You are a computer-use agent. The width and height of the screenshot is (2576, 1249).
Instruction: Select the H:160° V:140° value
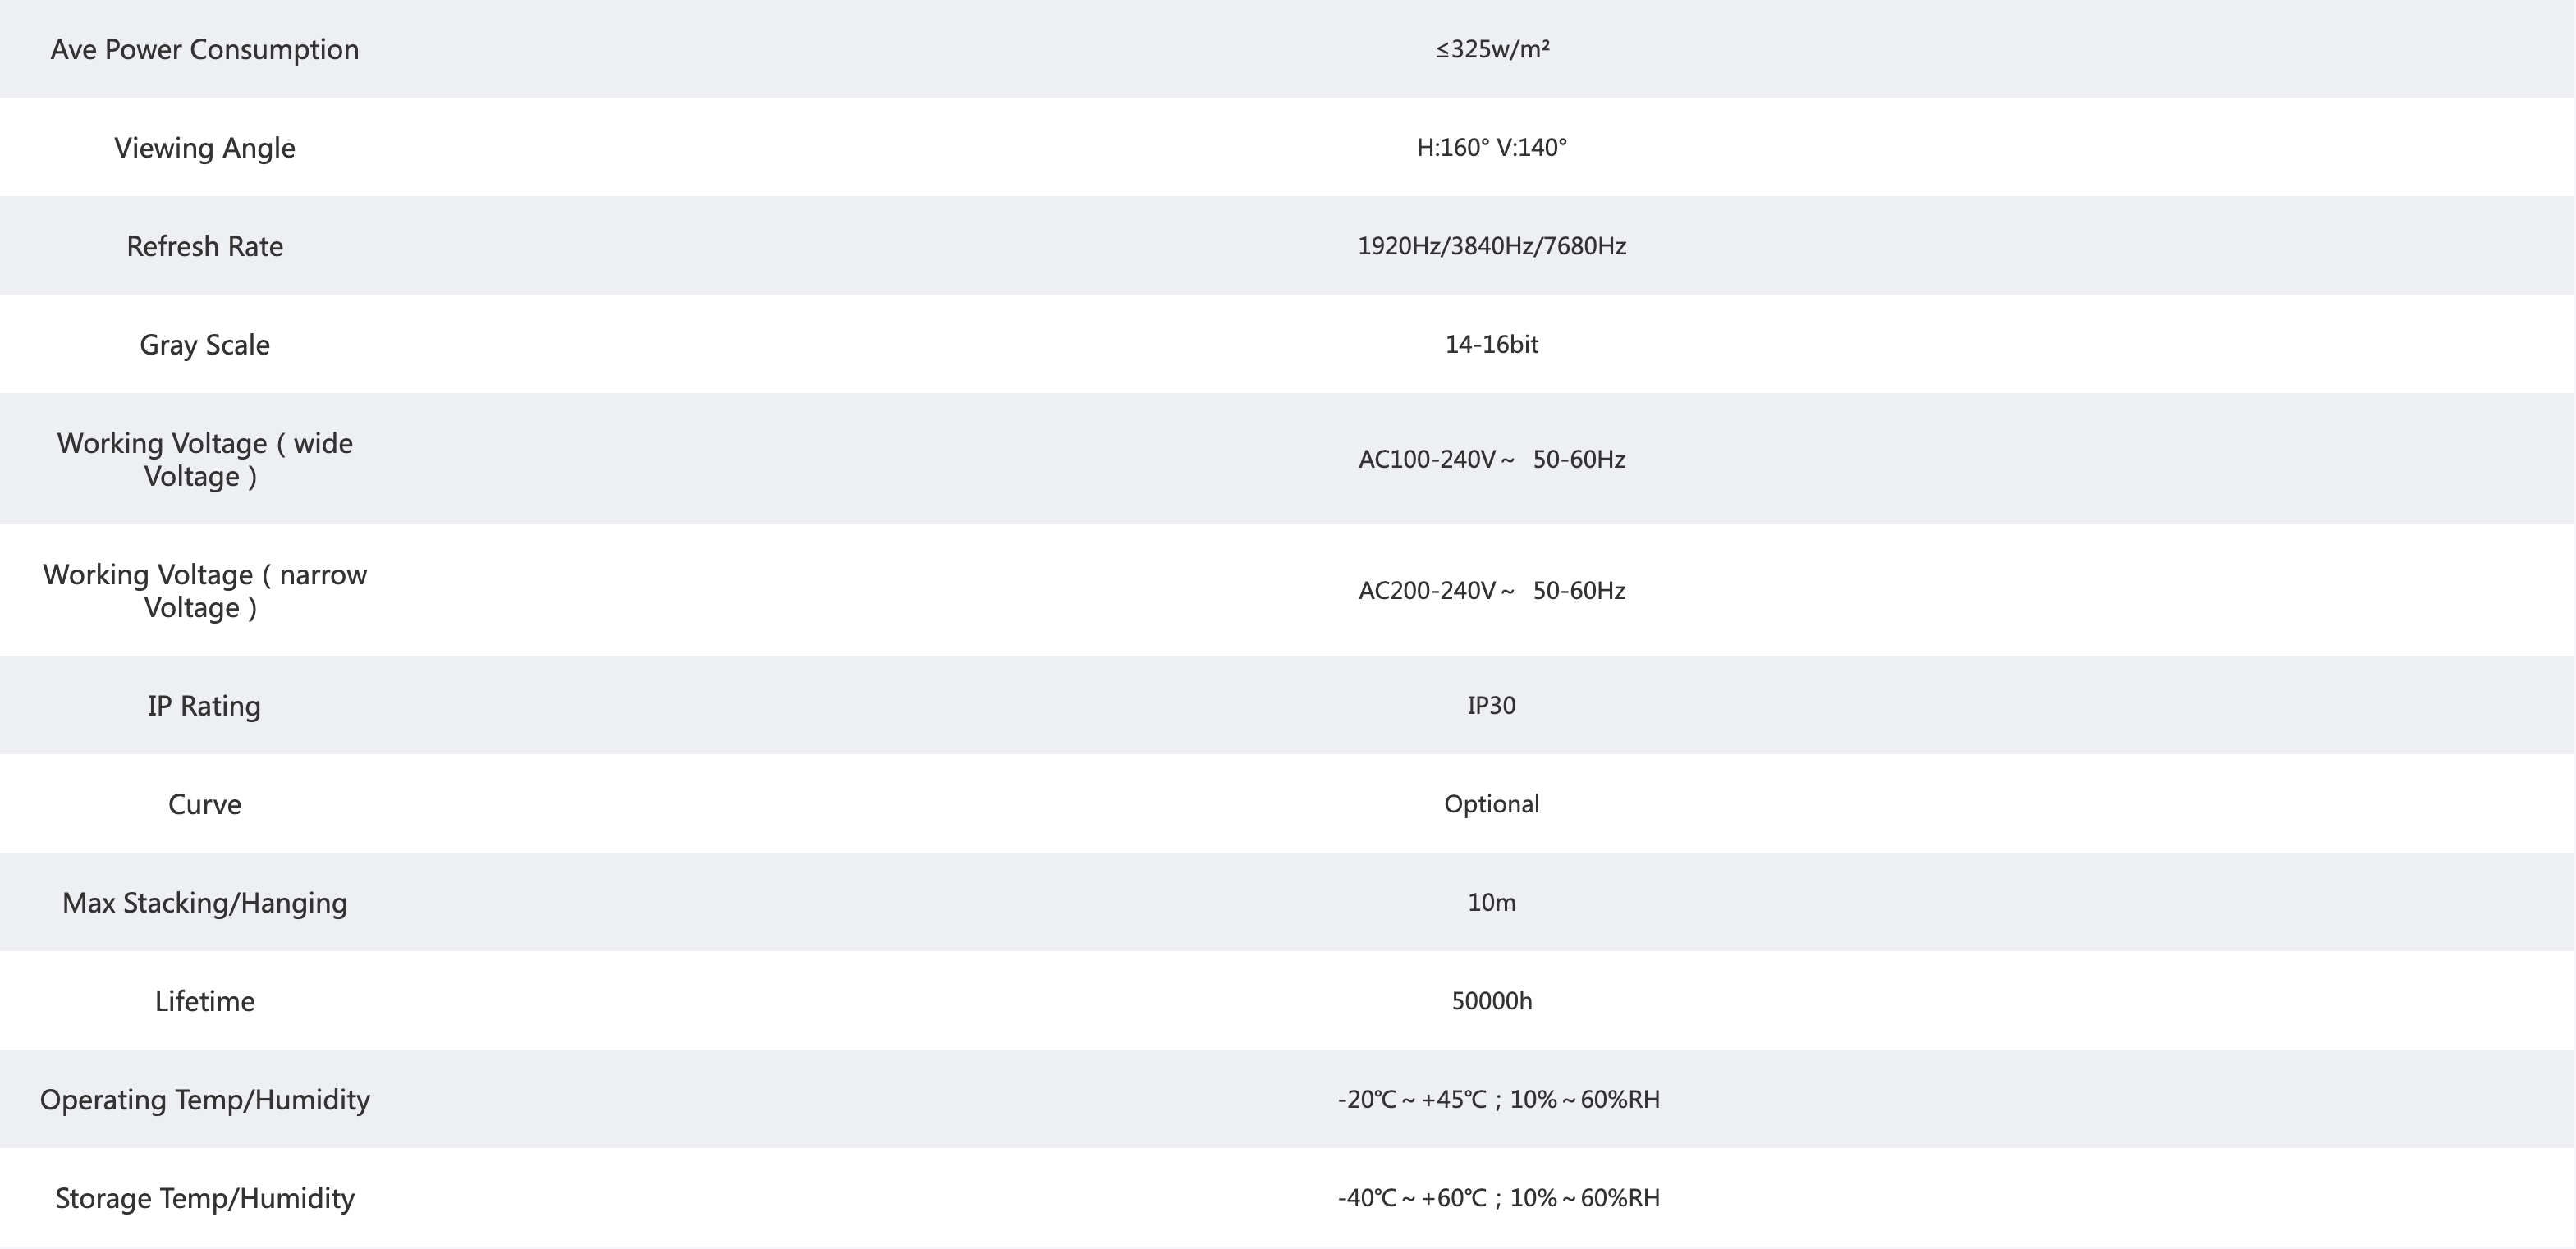pos(1492,148)
